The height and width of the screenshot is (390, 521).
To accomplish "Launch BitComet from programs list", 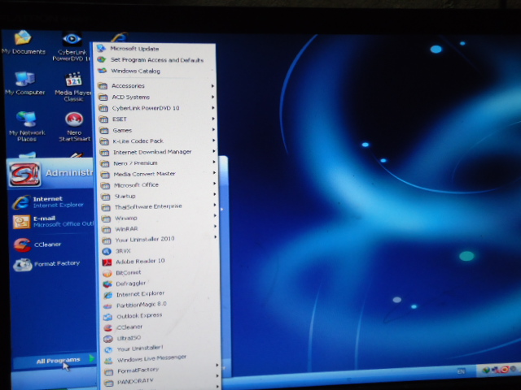I will coord(122,273).
